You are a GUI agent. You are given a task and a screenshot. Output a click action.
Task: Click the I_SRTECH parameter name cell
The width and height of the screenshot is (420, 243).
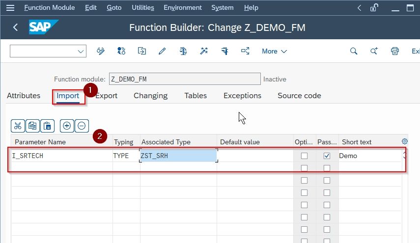pos(62,156)
